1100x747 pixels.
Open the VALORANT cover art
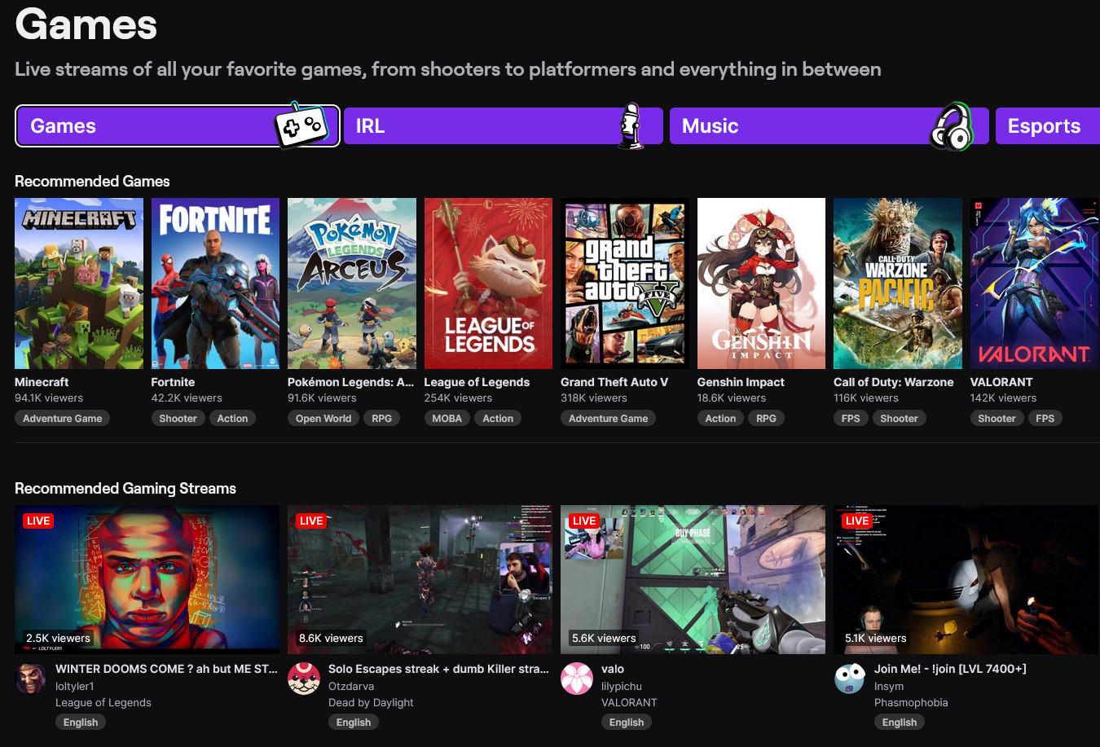tap(1034, 283)
